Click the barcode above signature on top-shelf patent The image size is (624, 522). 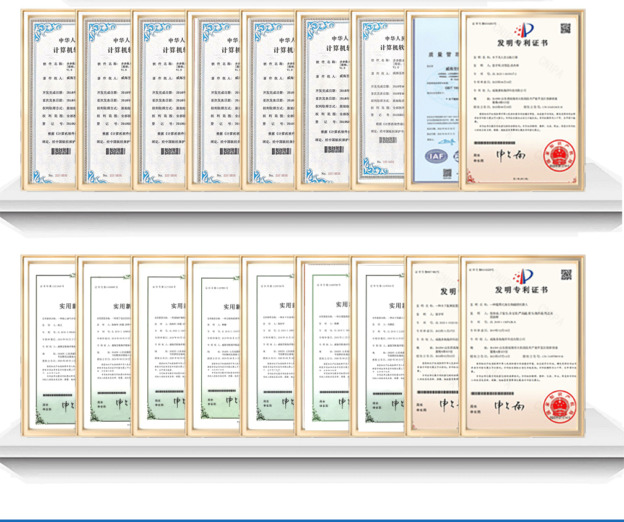tap(495, 142)
